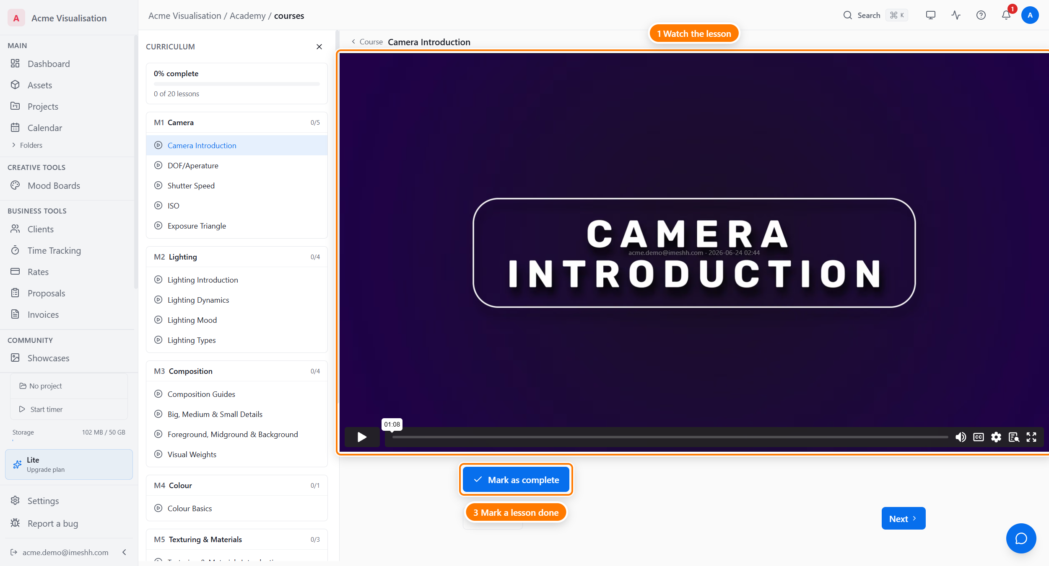Click the Settings gear in sidebar
1049x566 pixels.
coord(15,501)
